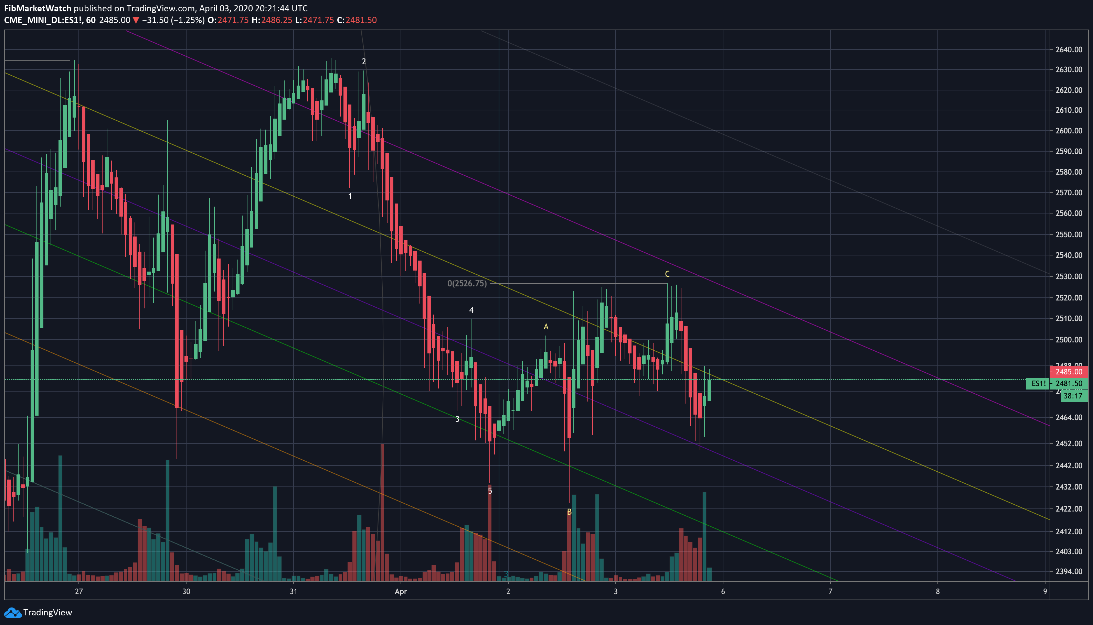
Task: Click the 2394.00 price axis label
Action: click(x=1069, y=572)
